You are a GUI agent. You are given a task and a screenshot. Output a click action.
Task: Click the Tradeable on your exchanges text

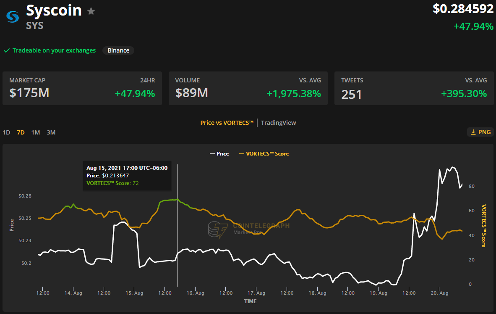(54, 50)
